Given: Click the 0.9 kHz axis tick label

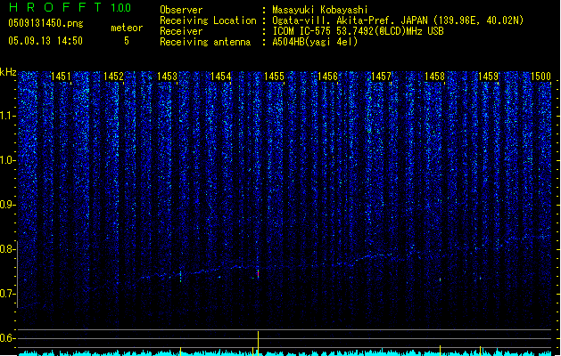Looking at the screenshot, I should [7, 205].
